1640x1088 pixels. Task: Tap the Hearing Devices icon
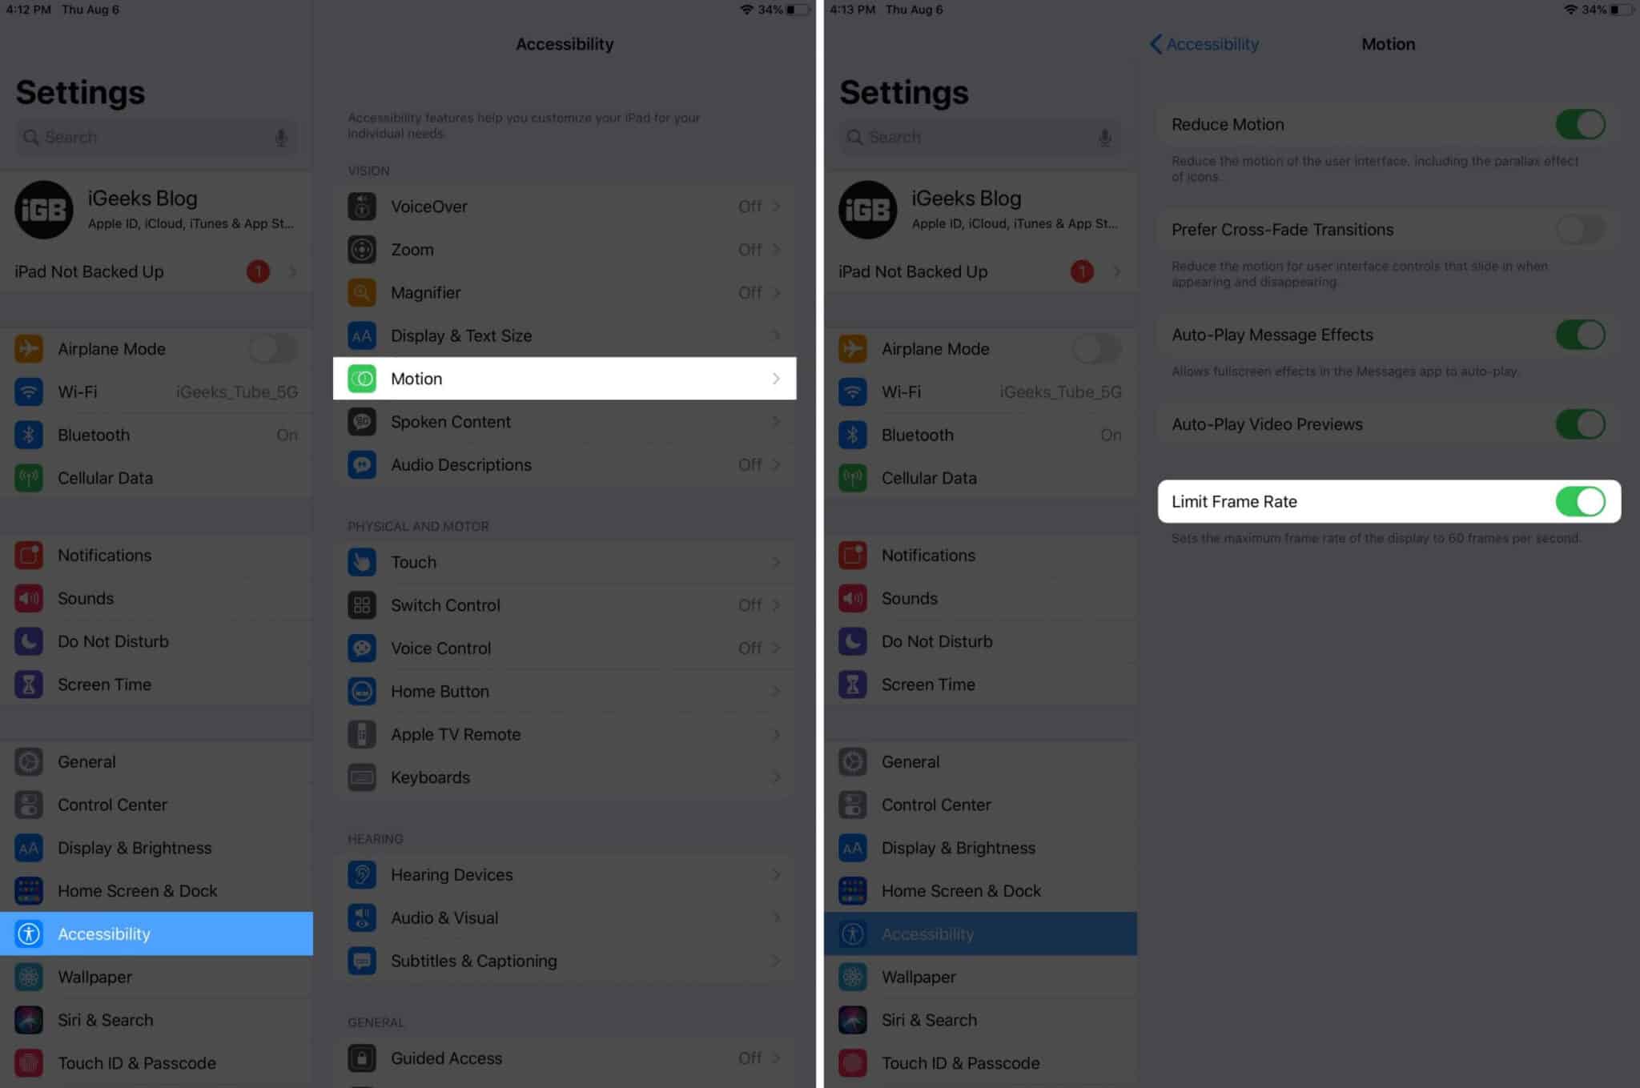pyautogui.click(x=360, y=873)
